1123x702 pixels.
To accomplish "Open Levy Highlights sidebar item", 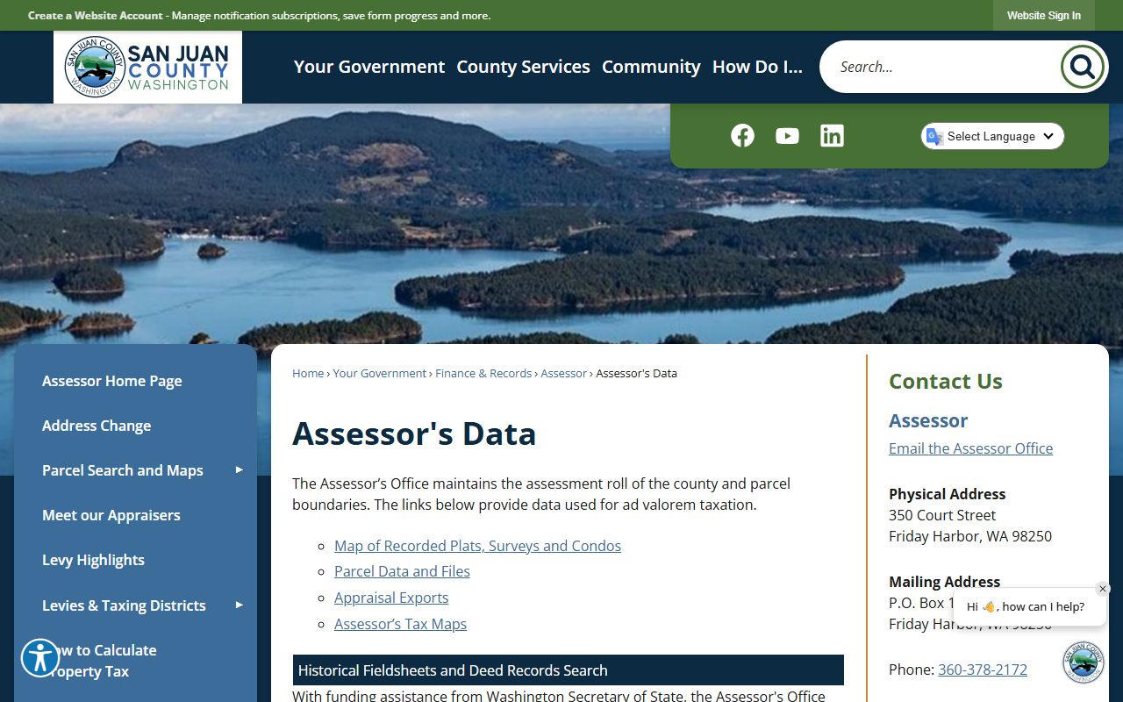I will pos(94,560).
